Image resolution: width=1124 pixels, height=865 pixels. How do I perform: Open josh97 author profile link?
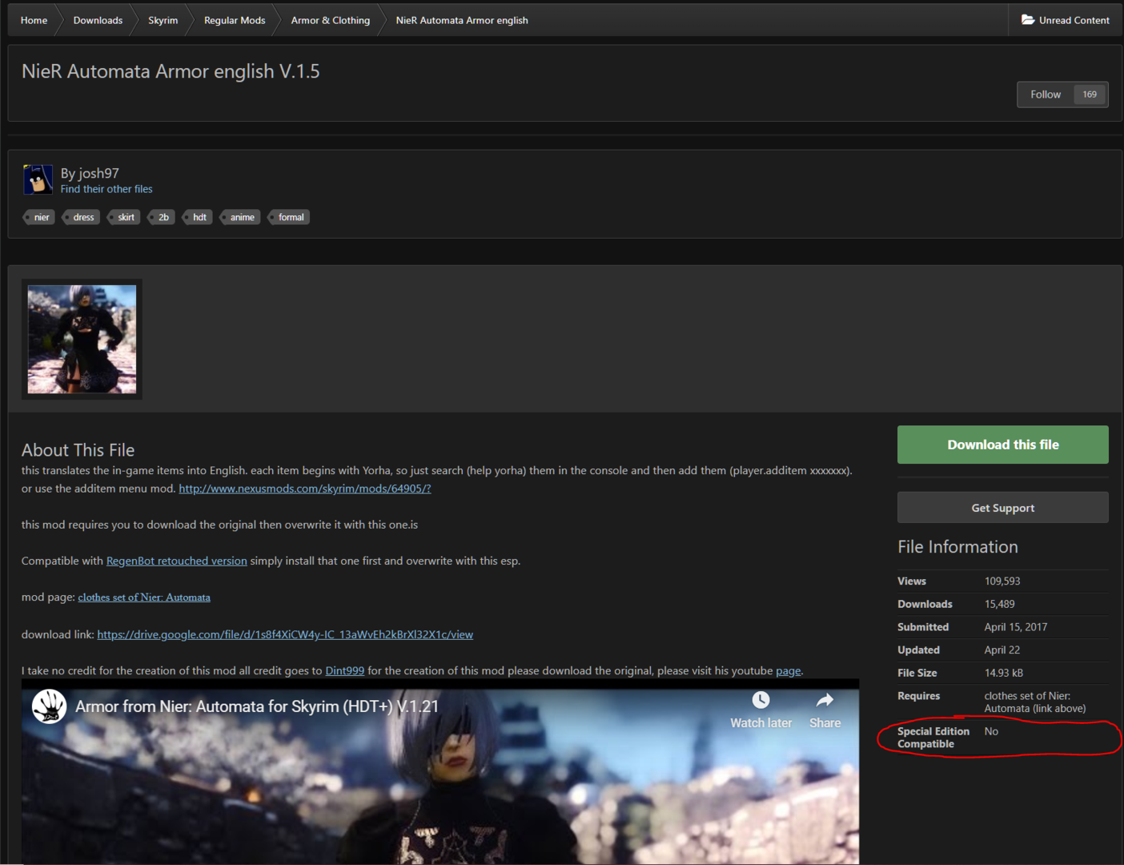(x=98, y=173)
